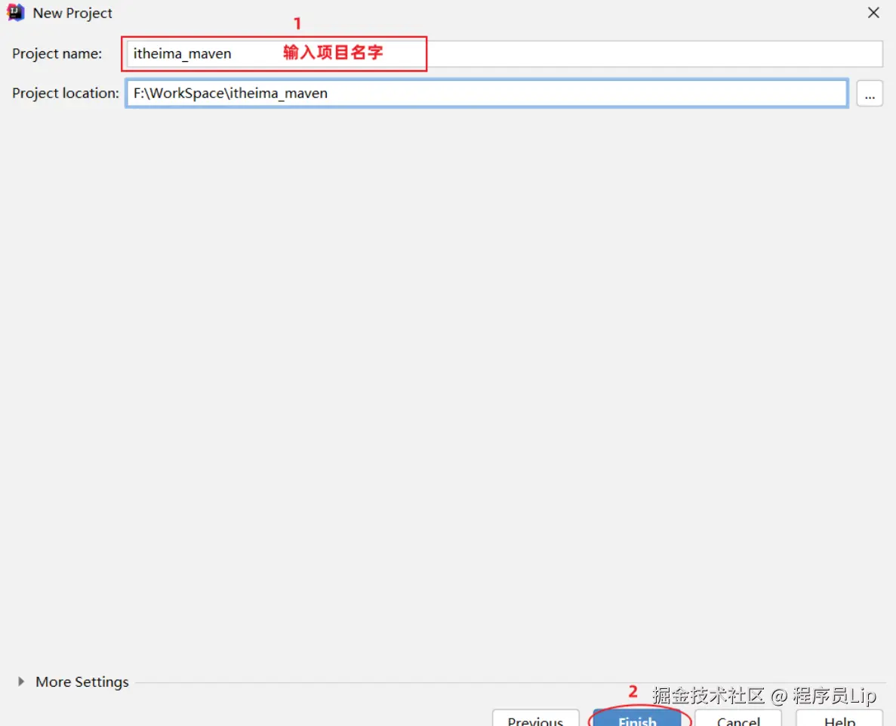Click Finish to create the project

638,718
